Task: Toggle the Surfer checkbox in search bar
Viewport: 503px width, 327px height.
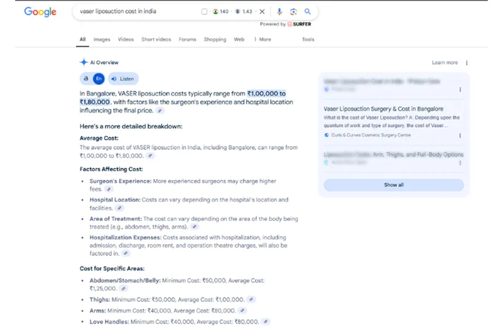Action: (205, 11)
